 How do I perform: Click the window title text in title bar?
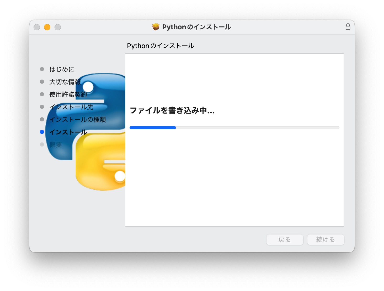point(196,27)
